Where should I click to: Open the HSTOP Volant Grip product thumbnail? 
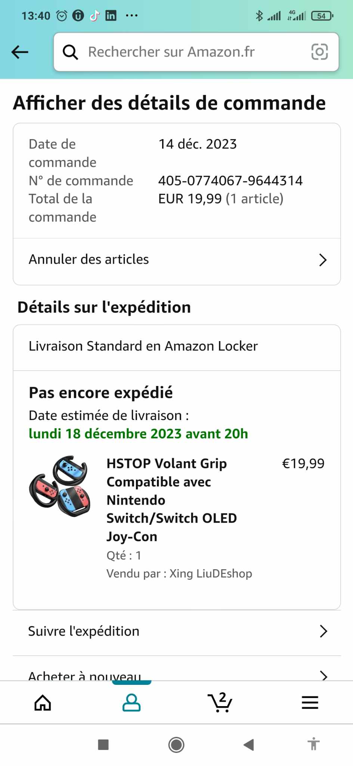(60, 486)
